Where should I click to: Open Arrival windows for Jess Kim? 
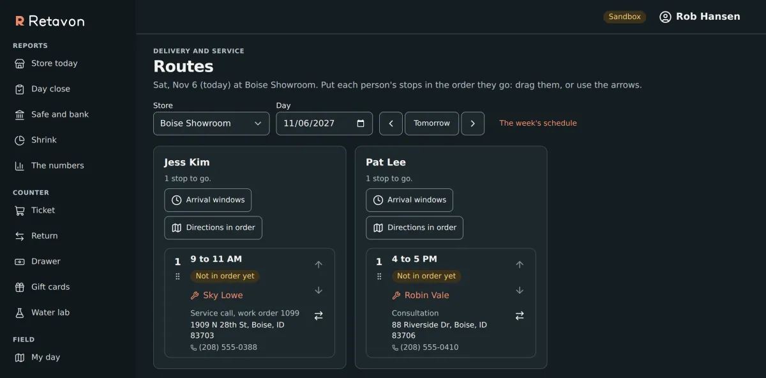(x=208, y=200)
